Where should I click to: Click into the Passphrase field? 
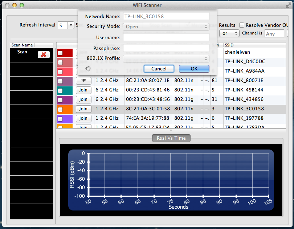[x=166, y=48]
